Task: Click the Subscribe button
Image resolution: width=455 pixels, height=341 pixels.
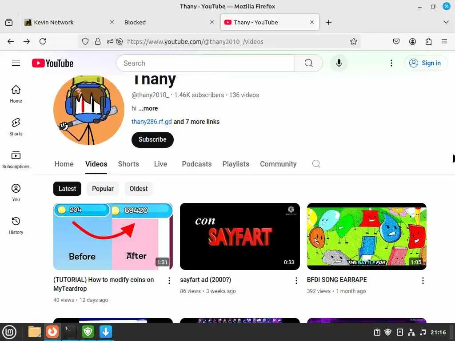Action: [x=153, y=139]
